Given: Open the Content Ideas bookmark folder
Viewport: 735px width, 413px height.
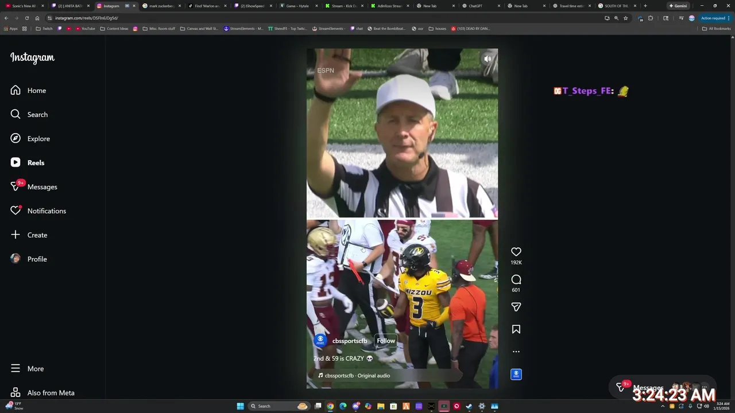Looking at the screenshot, I should [x=114, y=29].
